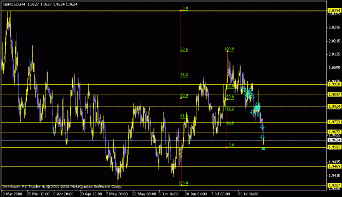Screen dimensions: 342x197
Task: Click the 1.9495 price scale value
Action: (x=334, y=162)
